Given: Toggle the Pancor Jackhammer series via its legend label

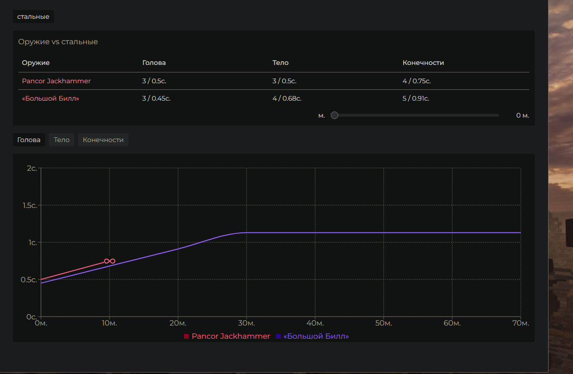Looking at the screenshot, I should coord(231,336).
